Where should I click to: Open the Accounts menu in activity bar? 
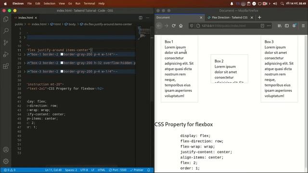(6, 149)
